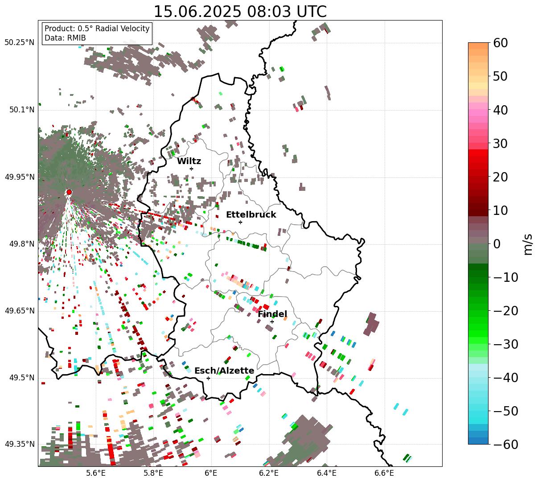Click the Findel location label
The image size is (538, 482).
coord(272,314)
